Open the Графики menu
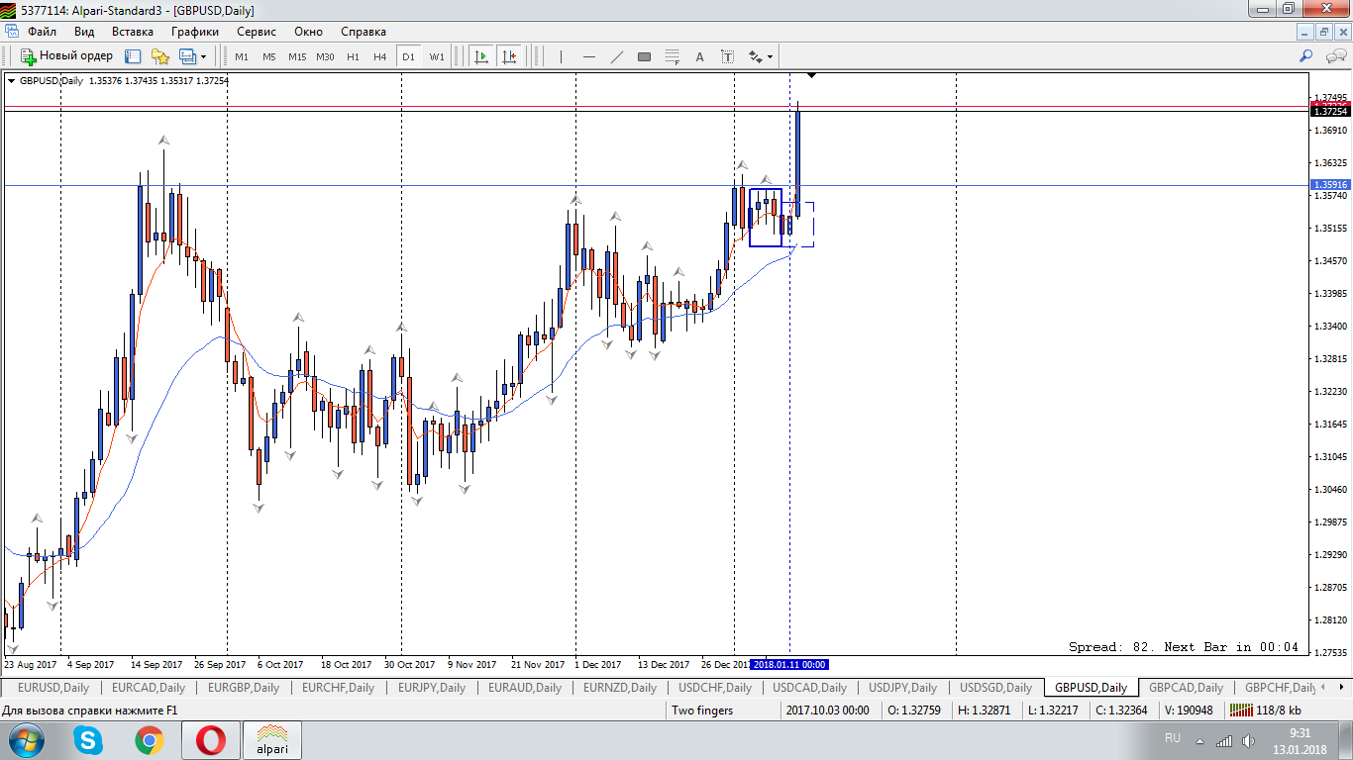Viewport: 1353px width, 760px height. click(x=194, y=32)
